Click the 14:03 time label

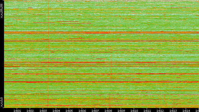(x=43, y=111)
